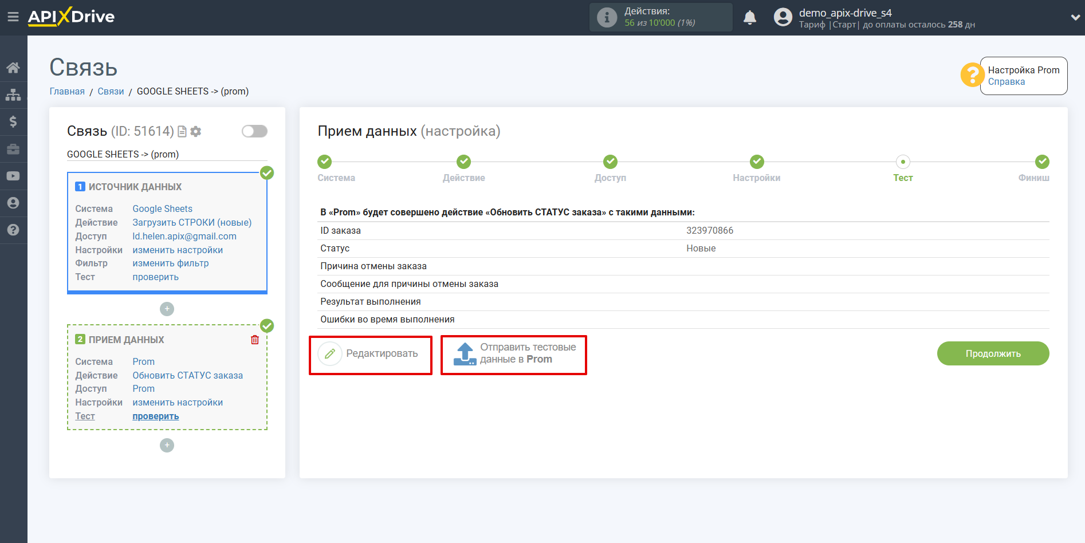Open the notifications bell

click(749, 18)
